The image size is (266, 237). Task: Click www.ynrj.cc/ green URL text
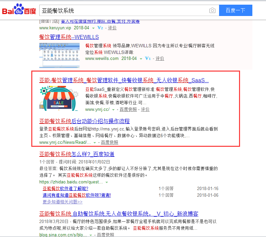pyautogui.click(x=97, y=110)
